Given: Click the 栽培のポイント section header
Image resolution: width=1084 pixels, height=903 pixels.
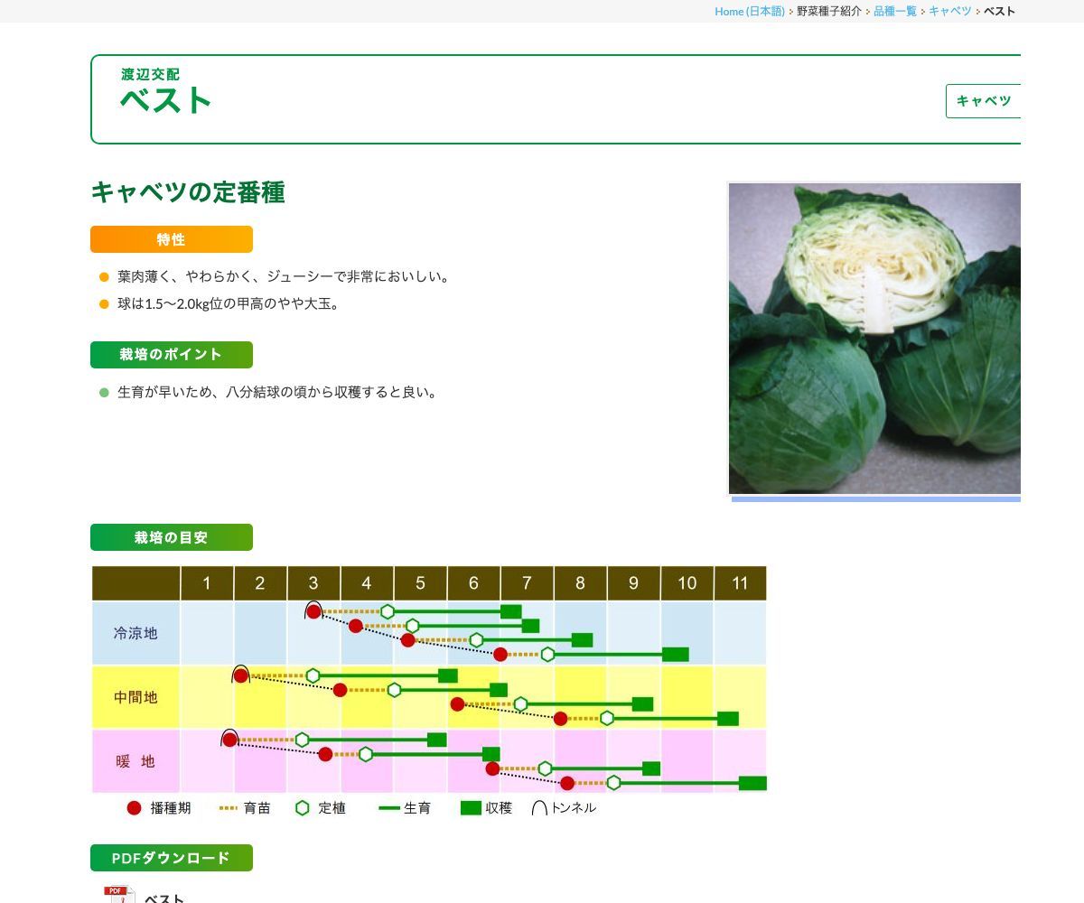Looking at the screenshot, I should click(171, 354).
